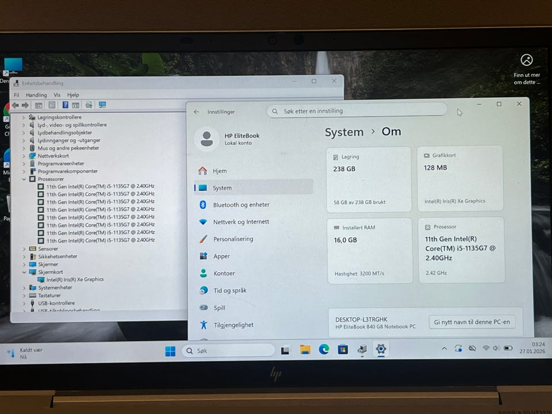
Task: Click Back arrow in Device Manager toolbar
Action: click(x=15, y=105)
